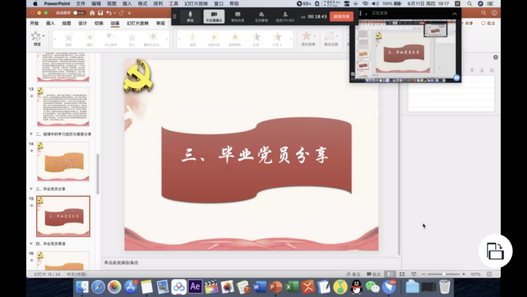
Task: Click the Save icon in title bar
Action: (x=101, y=13)
